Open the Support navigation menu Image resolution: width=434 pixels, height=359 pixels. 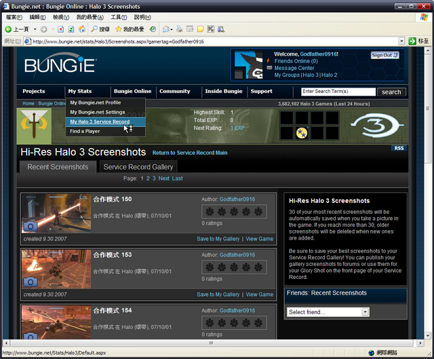tap(261, 91)
